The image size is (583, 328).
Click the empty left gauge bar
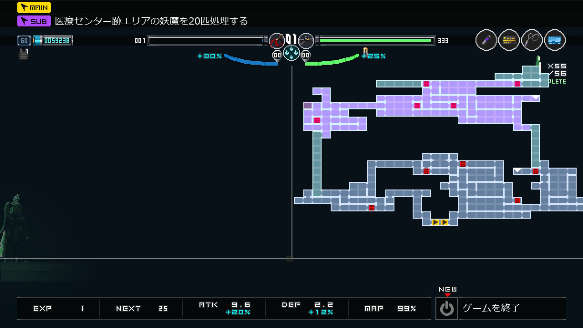[x=206, y=41]
